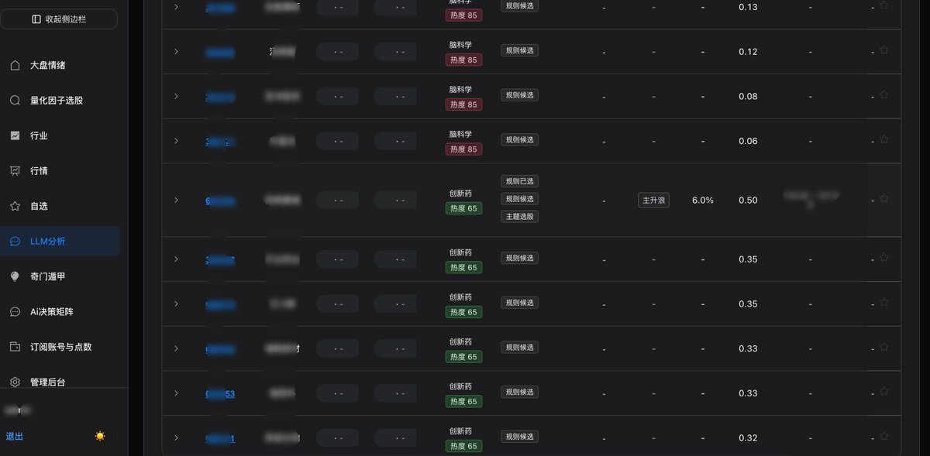The image size is (930, 456).
Task: Click the 奇门遁甲 bulb icon
Action: point(15,276)
